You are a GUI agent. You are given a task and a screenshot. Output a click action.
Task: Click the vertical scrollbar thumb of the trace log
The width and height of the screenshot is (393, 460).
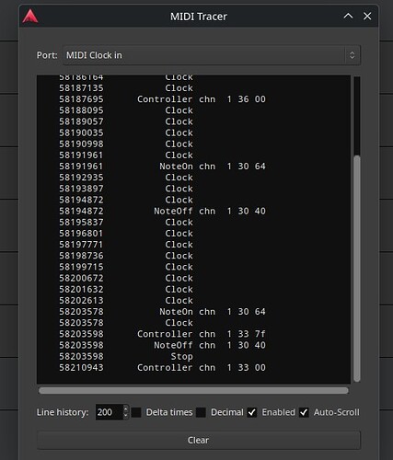356,269
